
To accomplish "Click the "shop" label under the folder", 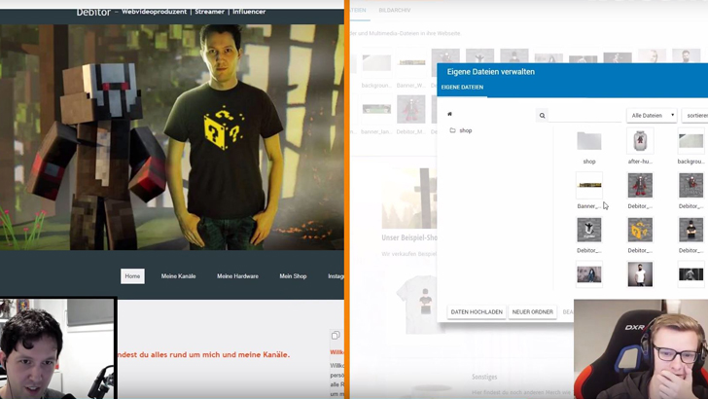I will pyautogui.click(x=589, y=162).
